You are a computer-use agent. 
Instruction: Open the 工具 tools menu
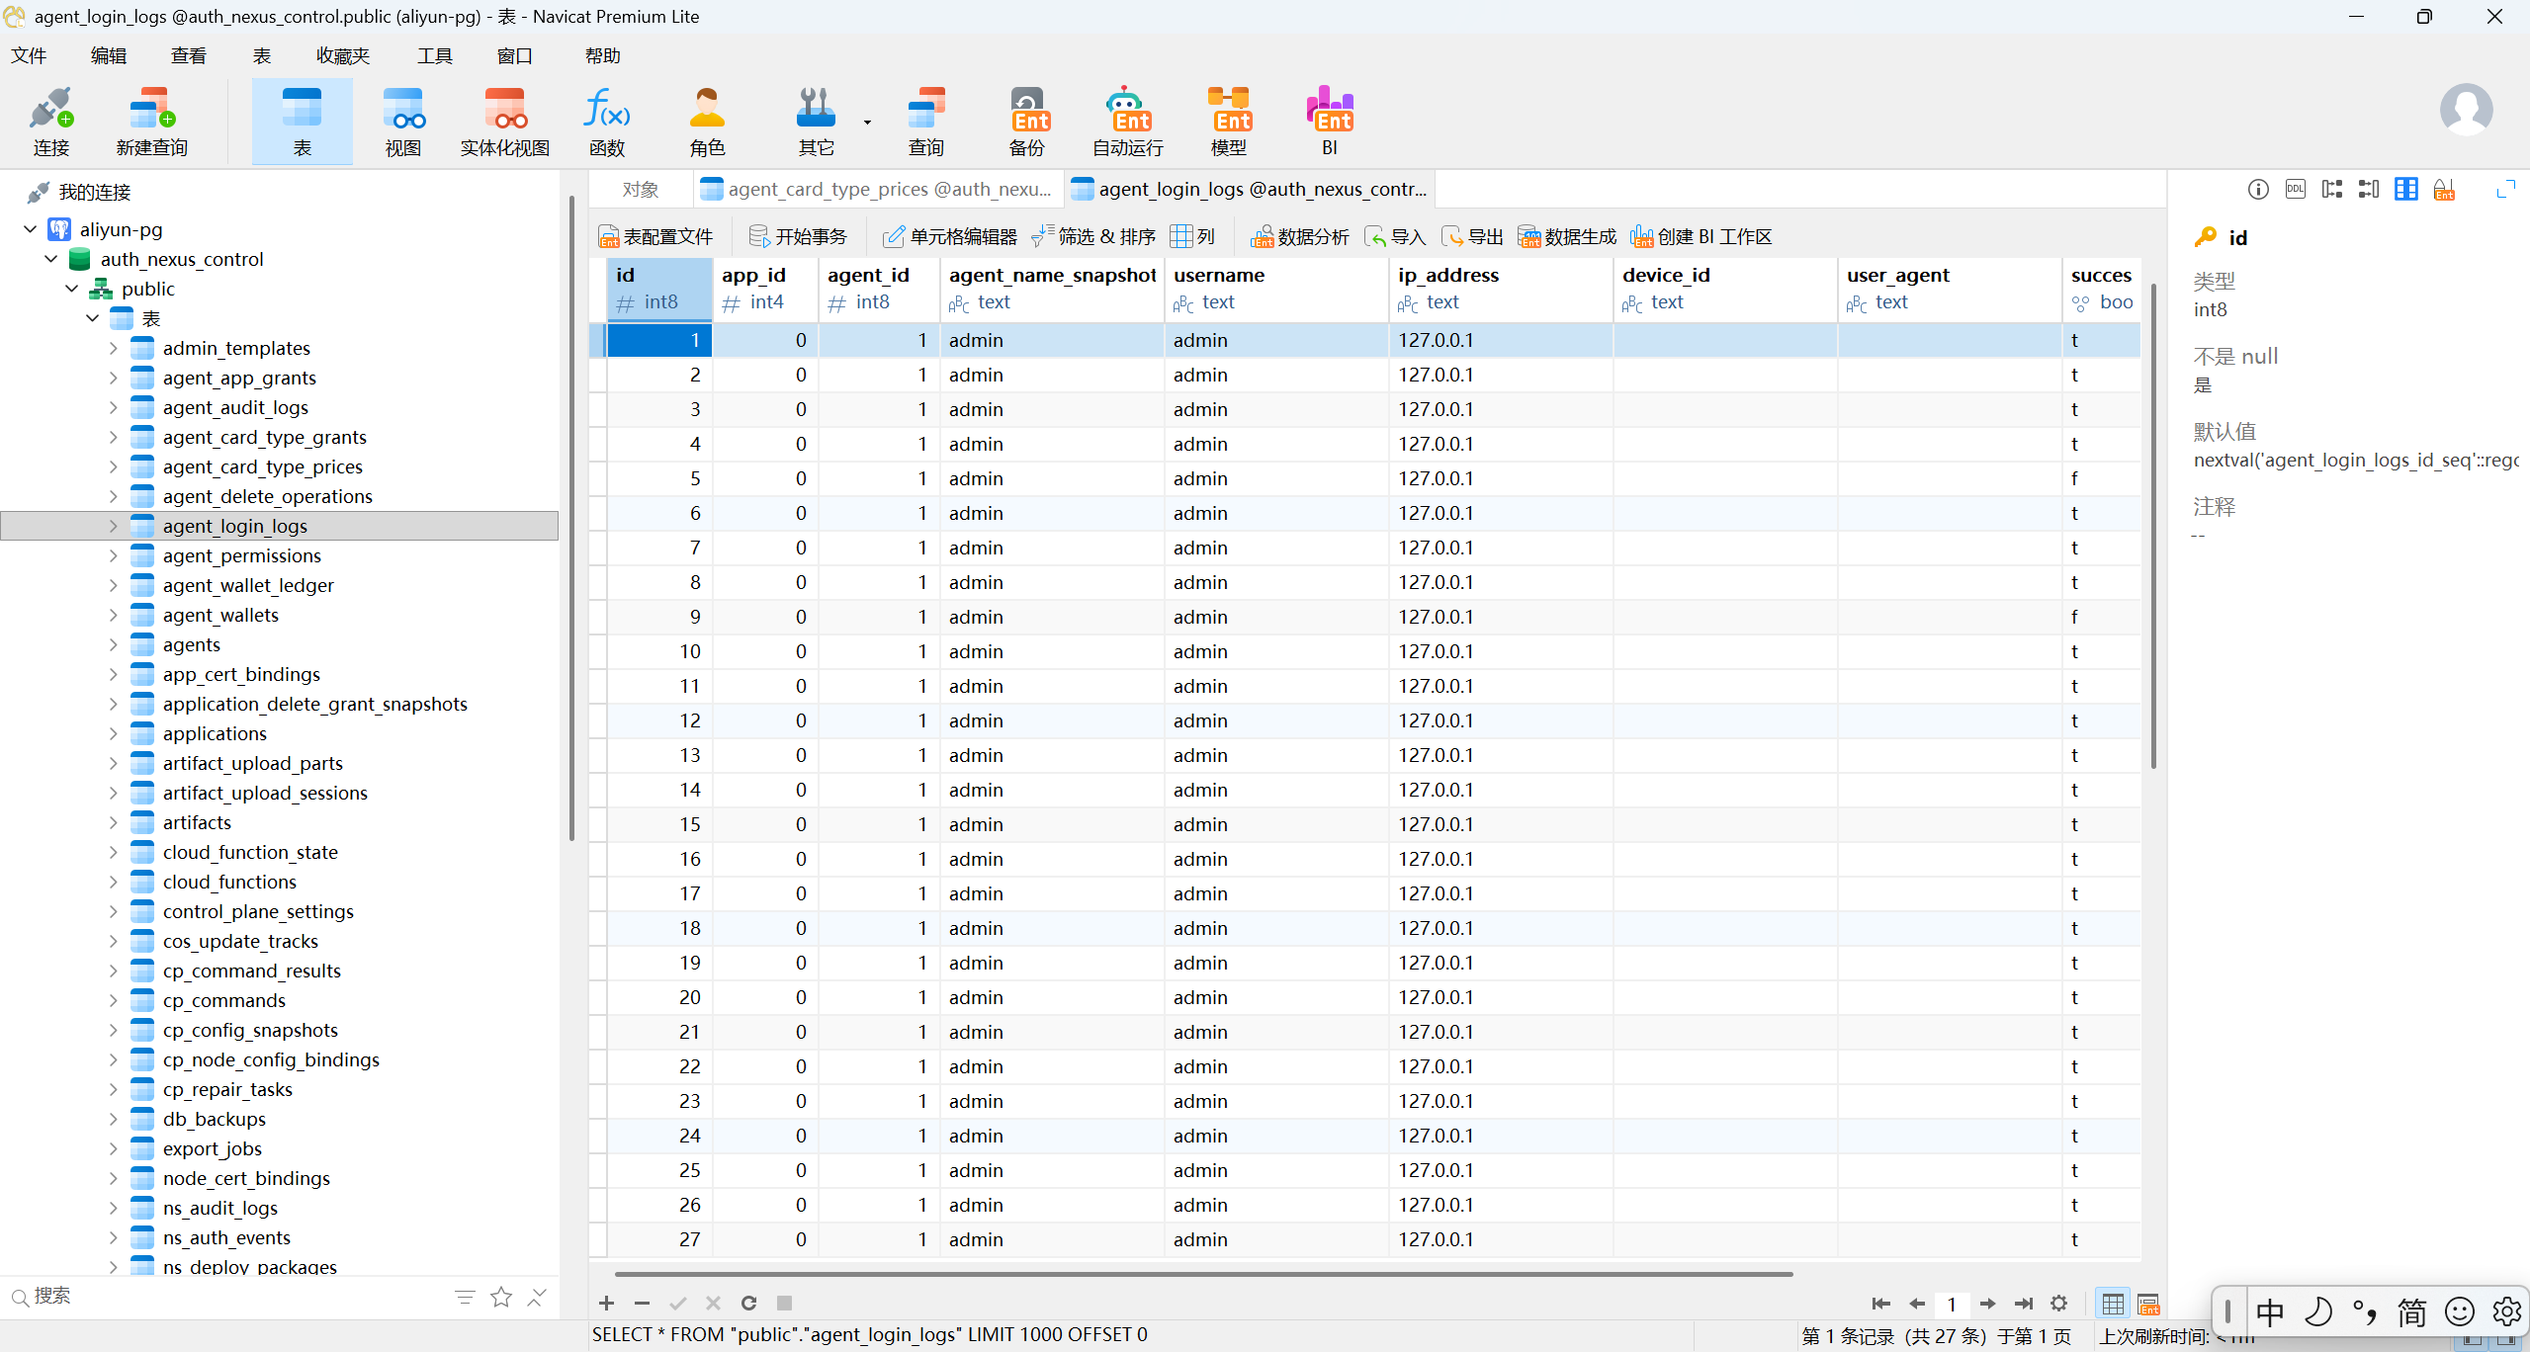pyautogui.click(x=434, y=55)
